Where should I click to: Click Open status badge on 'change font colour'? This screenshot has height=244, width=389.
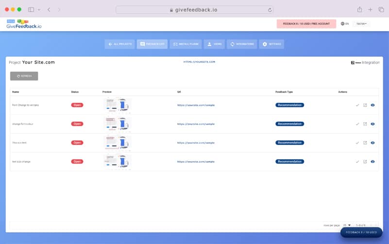77,124
